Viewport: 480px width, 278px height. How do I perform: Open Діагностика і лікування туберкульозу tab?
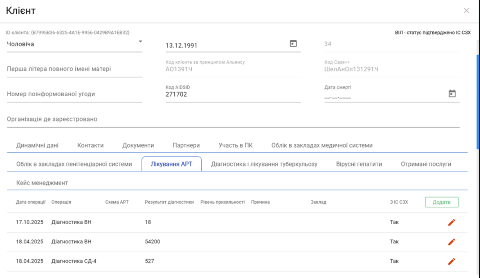point(264,164)
